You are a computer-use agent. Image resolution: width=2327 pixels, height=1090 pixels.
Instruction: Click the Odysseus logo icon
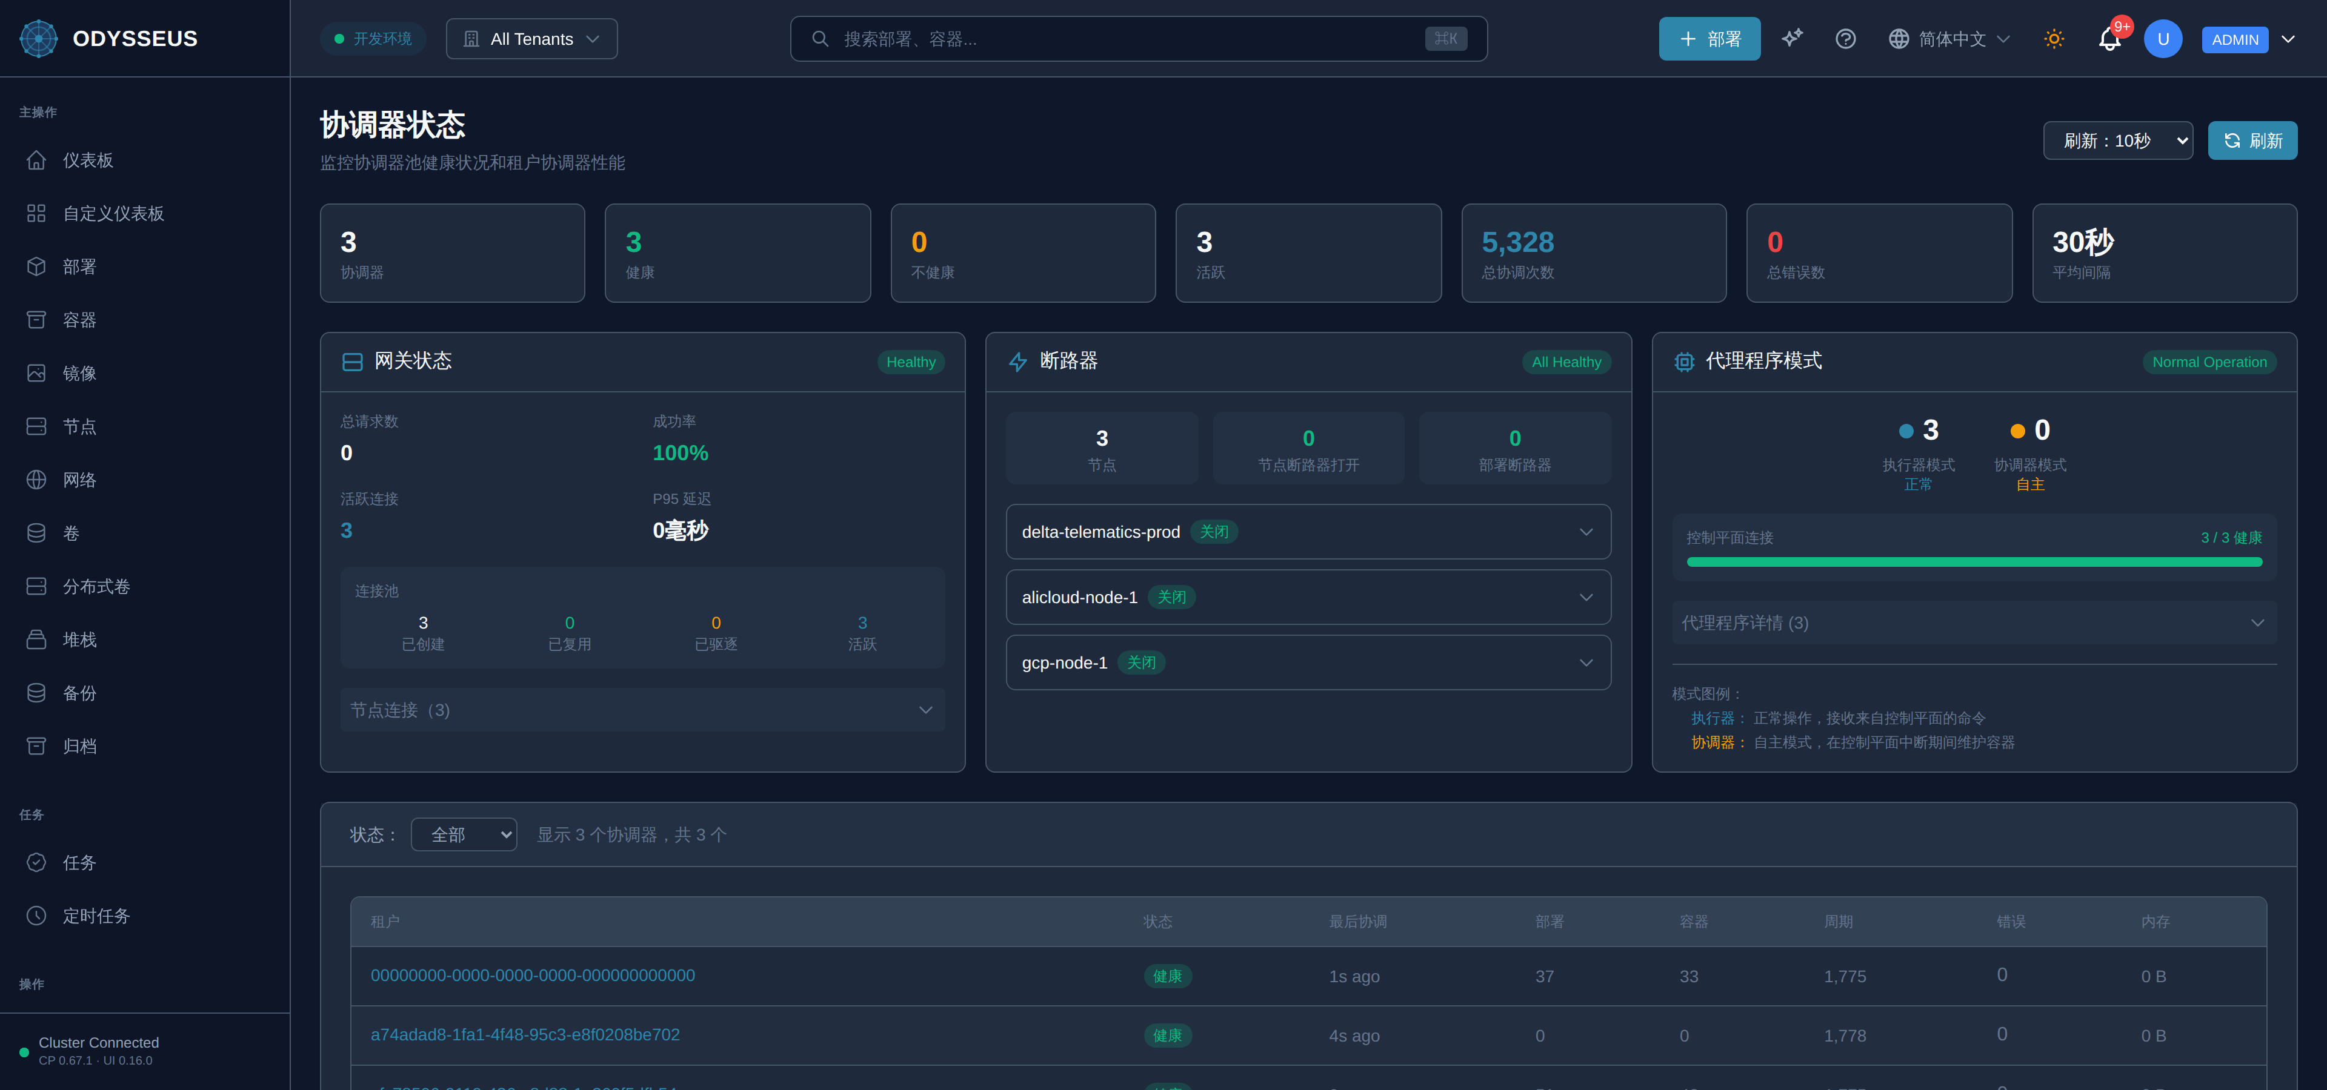point(38,39)
